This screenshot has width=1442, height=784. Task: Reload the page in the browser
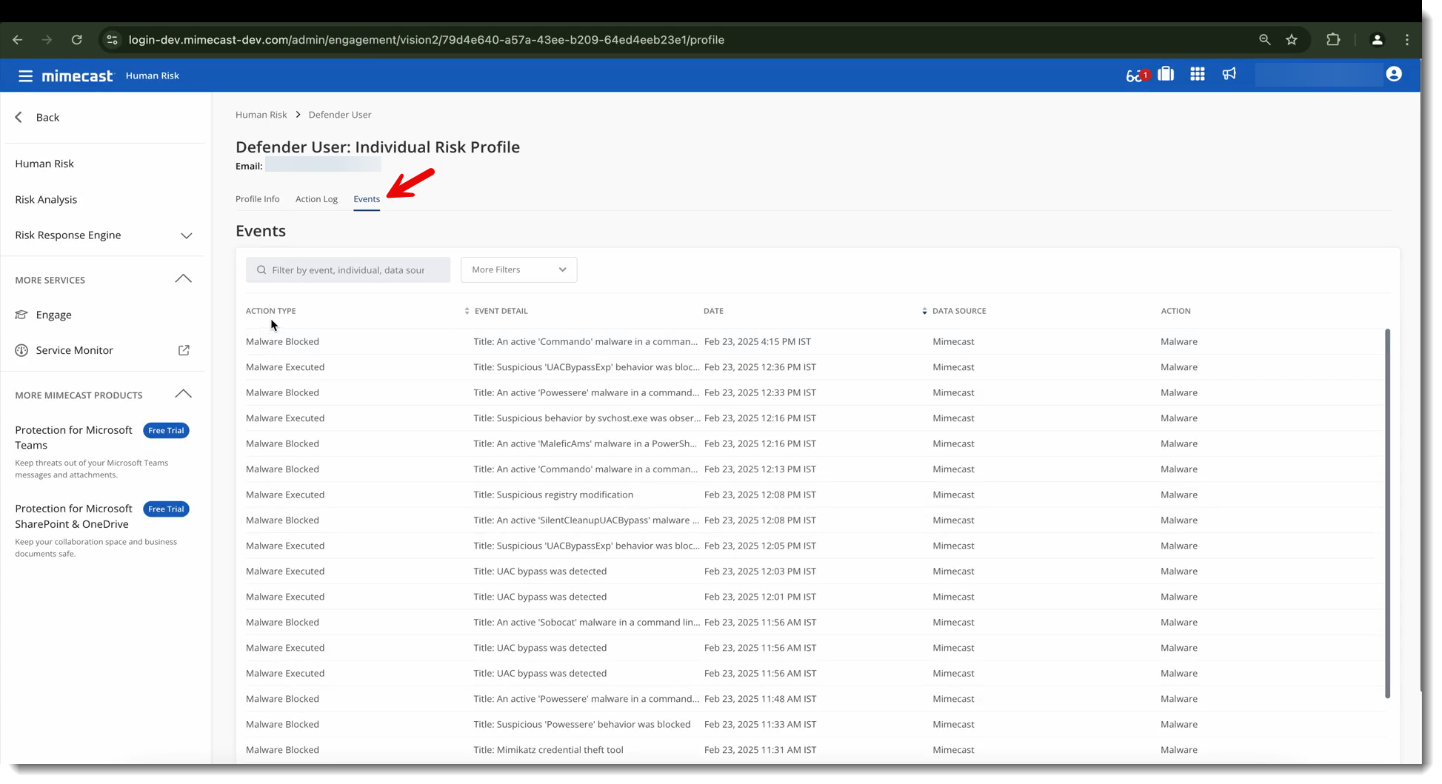tap(77, 40)
